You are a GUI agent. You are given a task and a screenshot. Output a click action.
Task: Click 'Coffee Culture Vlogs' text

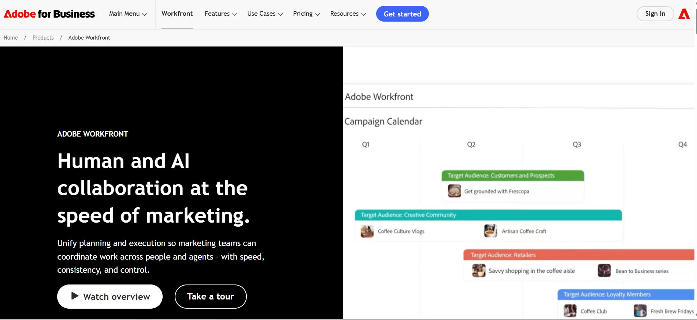401,231
